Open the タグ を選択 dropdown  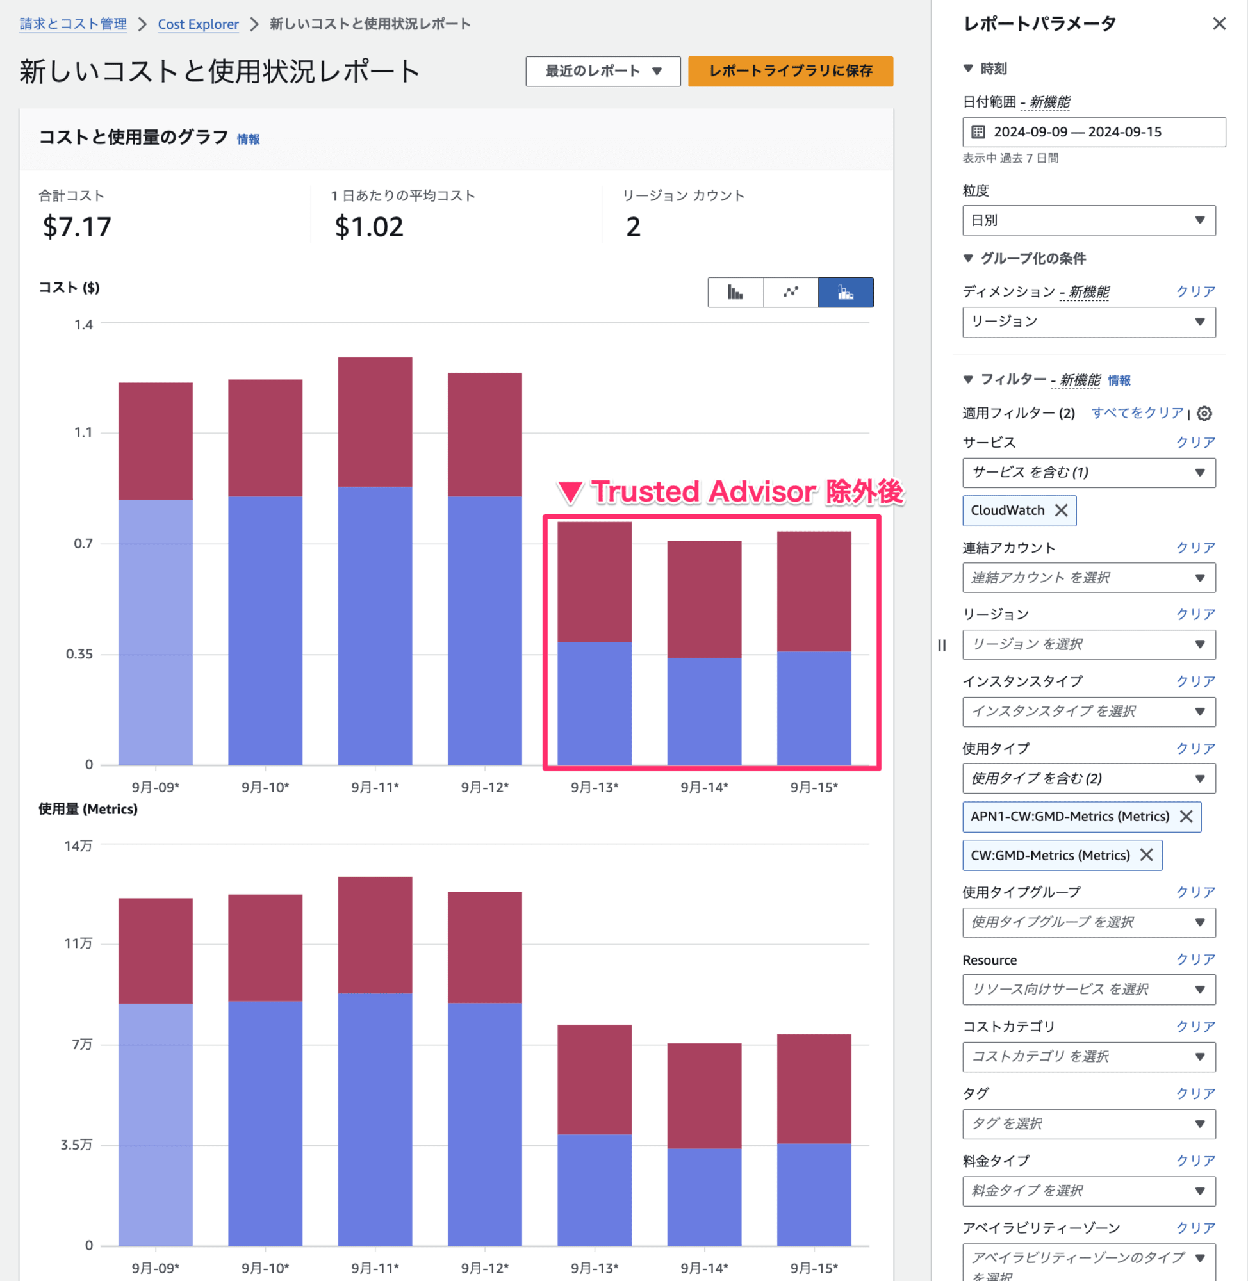(1088, 1123)
